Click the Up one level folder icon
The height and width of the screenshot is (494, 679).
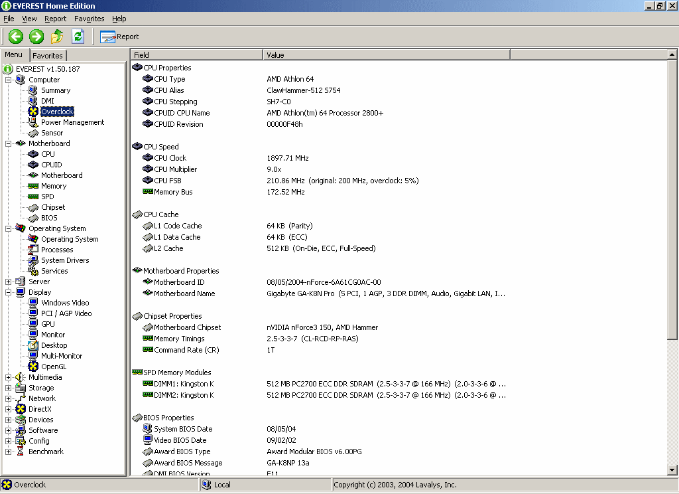[57, 37]
